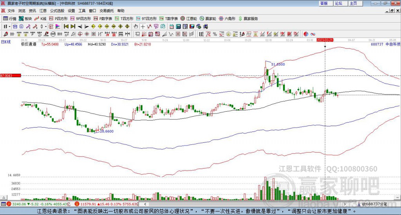
Task: Click the truck icon in toolbar
Action: (x=205, y=27)
